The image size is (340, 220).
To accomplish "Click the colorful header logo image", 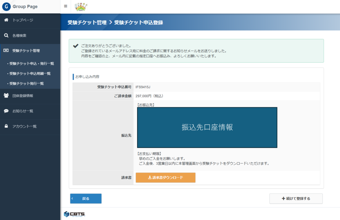I will pyautogui.click(x=81, y=7).
